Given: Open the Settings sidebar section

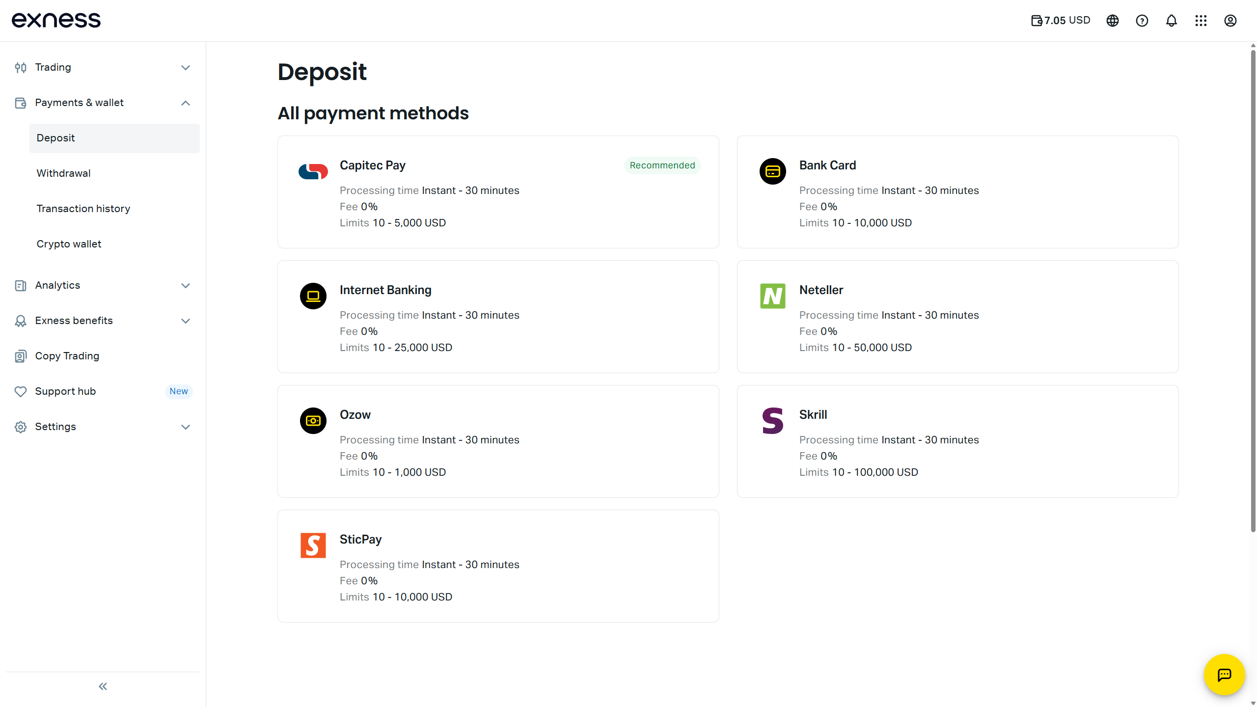Looking at the screenshot, I should point(103,427).
